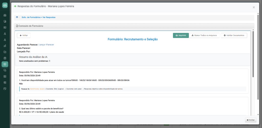Click the people logo icon atop sidebar
This screenshot has height=128, width=262.
click(5, 5)
